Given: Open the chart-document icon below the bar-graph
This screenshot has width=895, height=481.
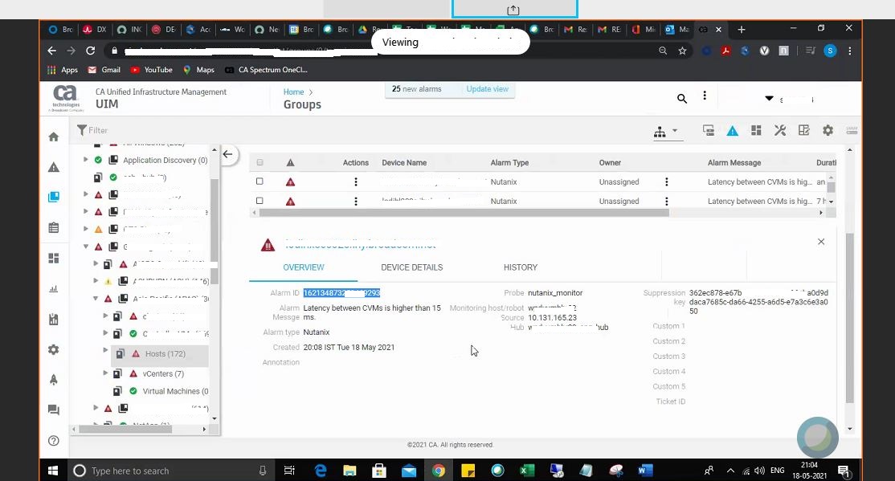Looking at the screenshot, I should [x=54, y=319].
